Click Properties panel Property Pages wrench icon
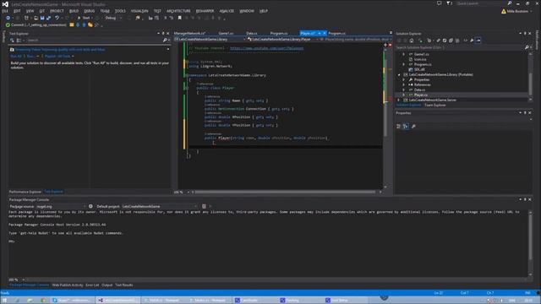Image resolution: width=541 pixels, height=304 pixels. [x=413, y=127]
